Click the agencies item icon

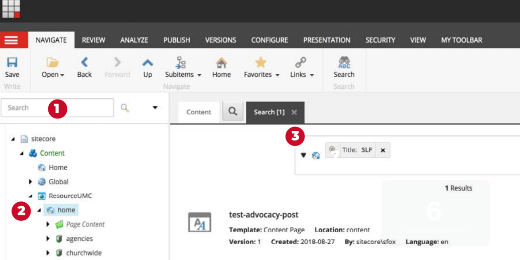tap(59, 239)
